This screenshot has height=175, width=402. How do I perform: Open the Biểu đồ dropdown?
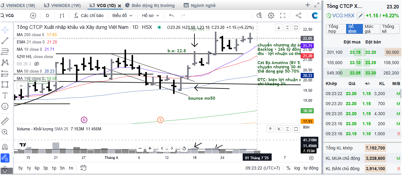[x=122, y=15]
